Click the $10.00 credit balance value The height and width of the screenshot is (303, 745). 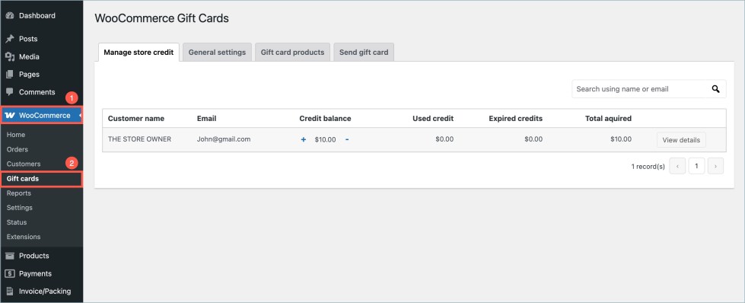coord(325,139)
